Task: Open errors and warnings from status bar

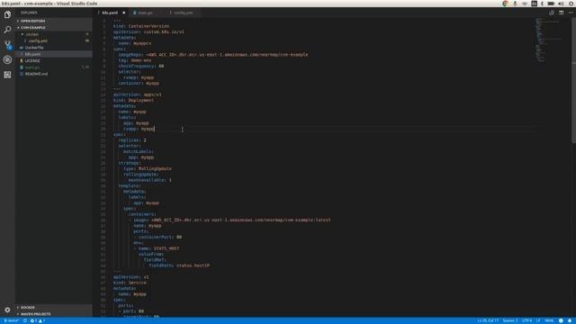Action: 38,320
